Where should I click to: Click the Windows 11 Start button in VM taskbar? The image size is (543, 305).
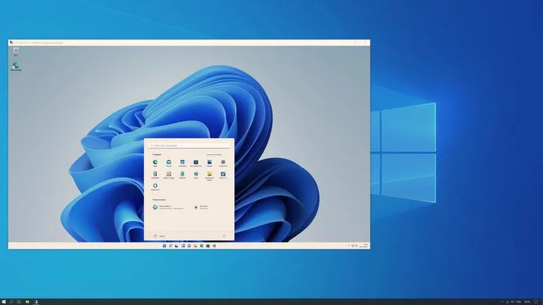coord(164,246)
